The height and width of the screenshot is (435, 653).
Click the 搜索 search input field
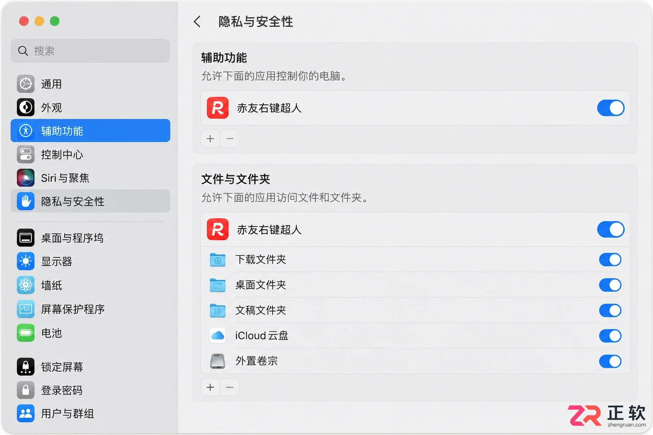point(90,51)
